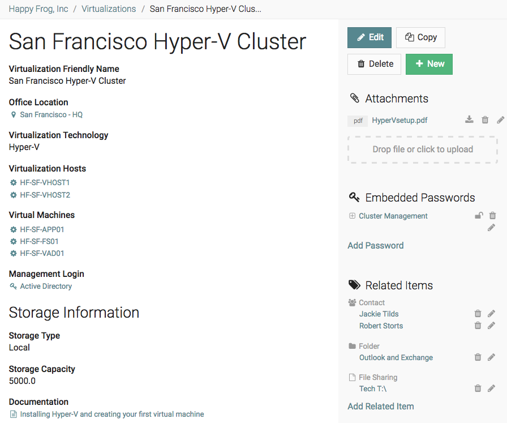This screenshot has height=423, width=507.
Task: Open the HF-SF-VHOST1 host link
Action: [45, 183]
